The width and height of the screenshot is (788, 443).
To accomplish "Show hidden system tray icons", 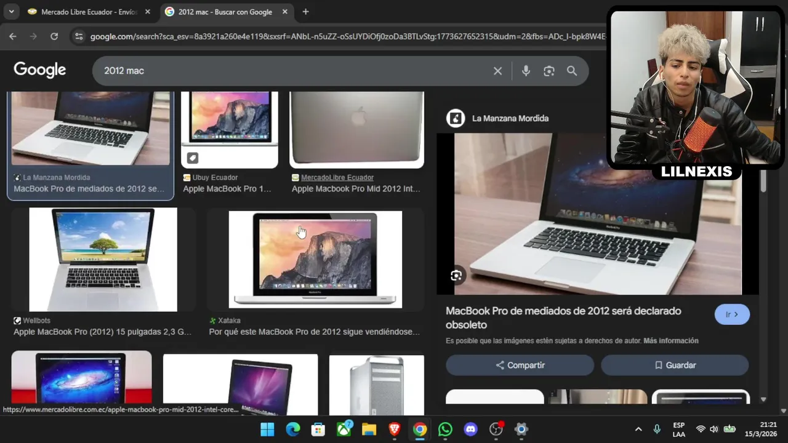I will (x=638, y=429).
